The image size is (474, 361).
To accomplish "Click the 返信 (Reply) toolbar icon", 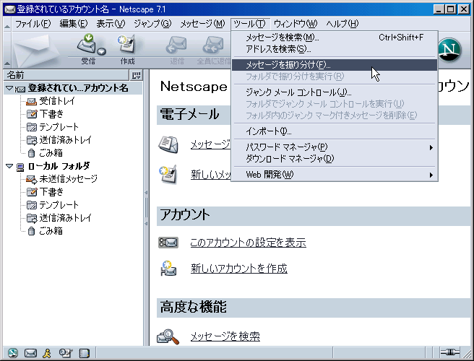I will (x=177, y=45).
